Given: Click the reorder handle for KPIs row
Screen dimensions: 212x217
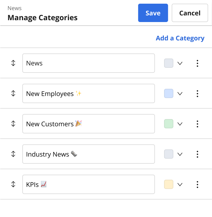Looking at the screenshot, I should click(13, 184).
